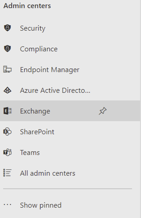
Task: Click the Compliance shield icon
Action: [x=7, y=49]
